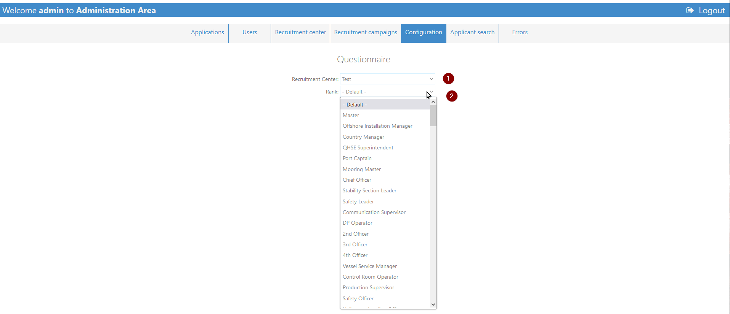Click the rank list scroll-down arrow
The height and width of the screenshot is (314, 730).
pyautogui.click(x=433, y=304)
